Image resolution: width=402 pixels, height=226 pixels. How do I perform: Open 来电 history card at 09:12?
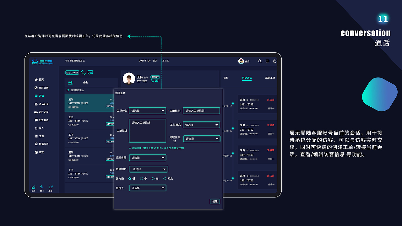coord(257,154)
